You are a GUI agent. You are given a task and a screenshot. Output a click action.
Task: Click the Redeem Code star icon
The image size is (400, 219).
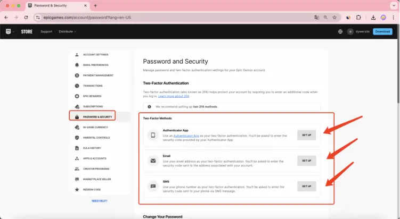tap(77, 189)
